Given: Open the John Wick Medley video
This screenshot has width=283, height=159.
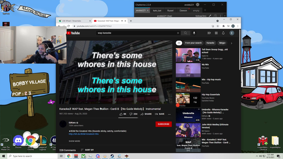Looking at the screenshot, I should click(x=188, y=130).
